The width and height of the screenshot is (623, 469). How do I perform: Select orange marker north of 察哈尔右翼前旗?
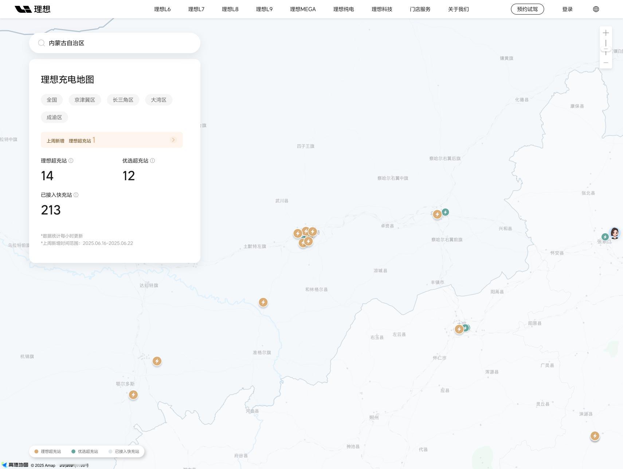point(437,214)
